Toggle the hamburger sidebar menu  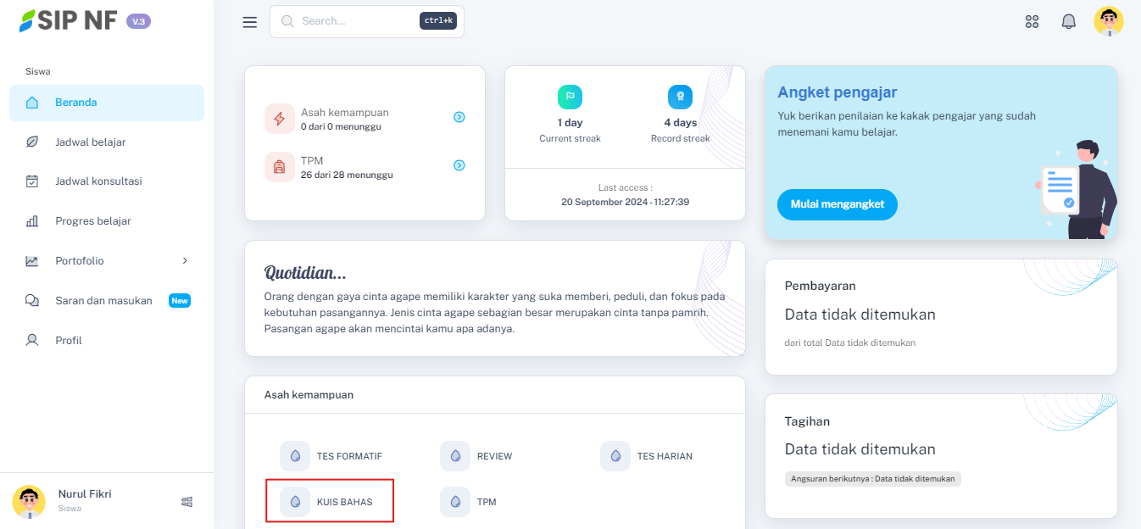(x=249, y=22)
